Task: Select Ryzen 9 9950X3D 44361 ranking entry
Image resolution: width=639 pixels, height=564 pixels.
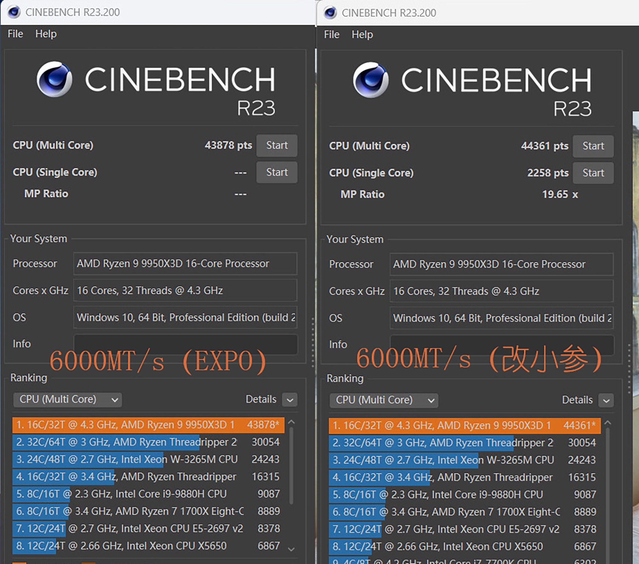Action: click(464, 426)
